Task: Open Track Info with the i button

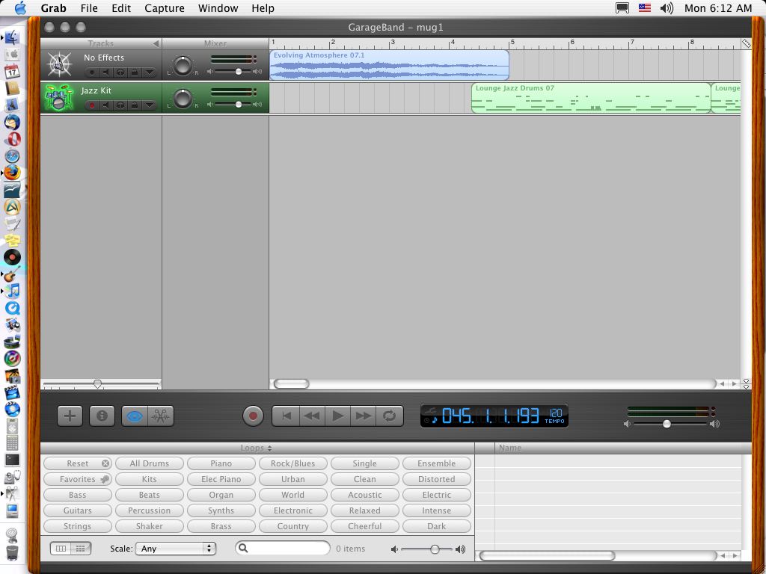Action: coord(102,416)
